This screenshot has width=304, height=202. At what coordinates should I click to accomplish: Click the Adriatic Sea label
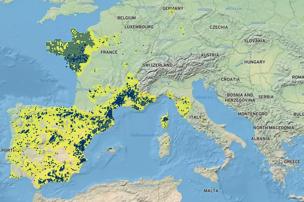[x=203, y=97]
